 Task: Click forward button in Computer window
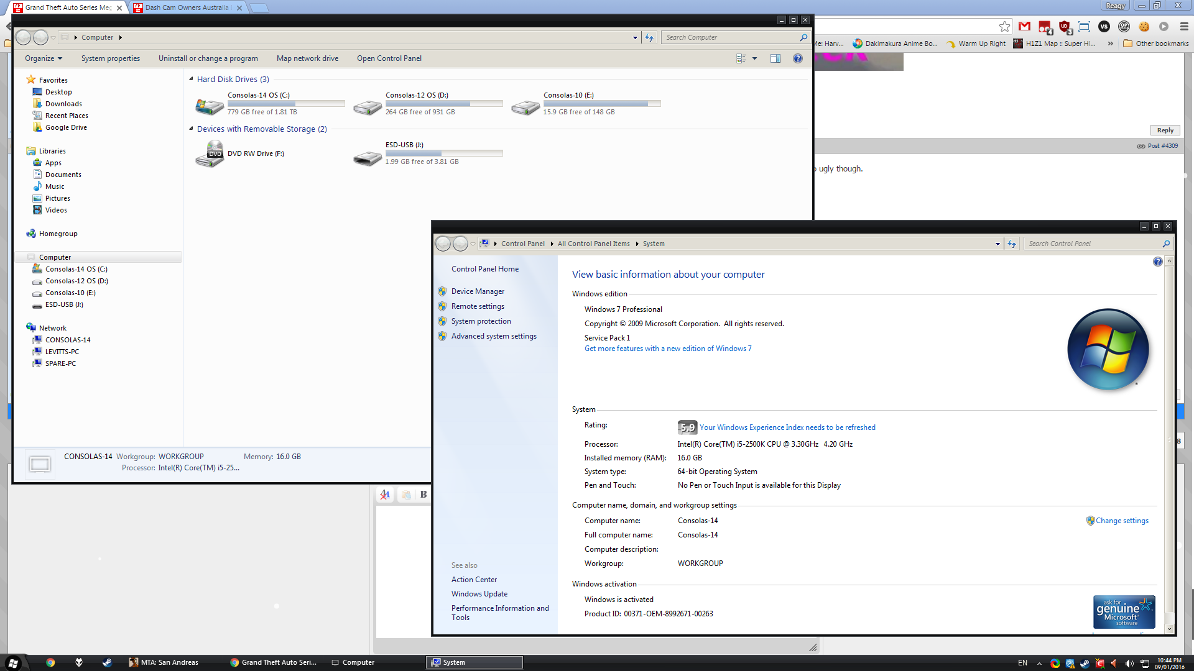[40, 37]
